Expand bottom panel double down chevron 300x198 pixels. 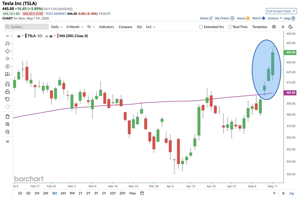(x=274, y=193)
